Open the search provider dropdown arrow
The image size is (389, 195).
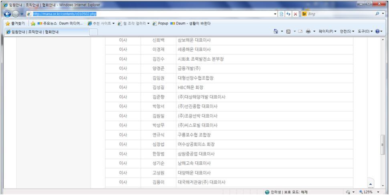pos(382,14)
